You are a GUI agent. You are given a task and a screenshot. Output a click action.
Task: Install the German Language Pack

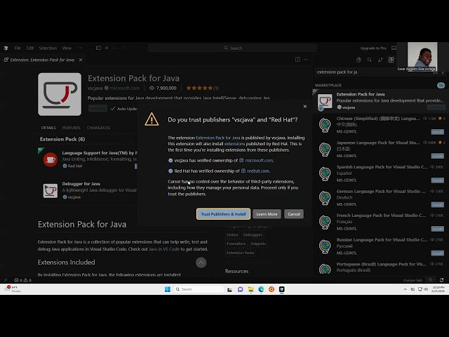click(437, 205)
